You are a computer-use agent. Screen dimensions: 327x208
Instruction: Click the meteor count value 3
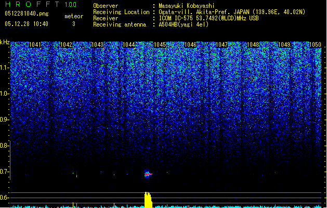click(74, 24)
